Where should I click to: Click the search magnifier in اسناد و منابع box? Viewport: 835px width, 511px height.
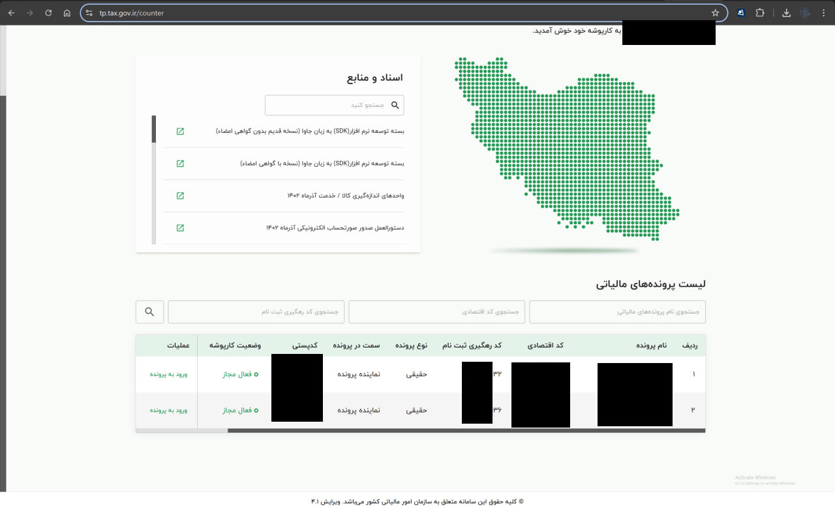(x=395, y=105)
